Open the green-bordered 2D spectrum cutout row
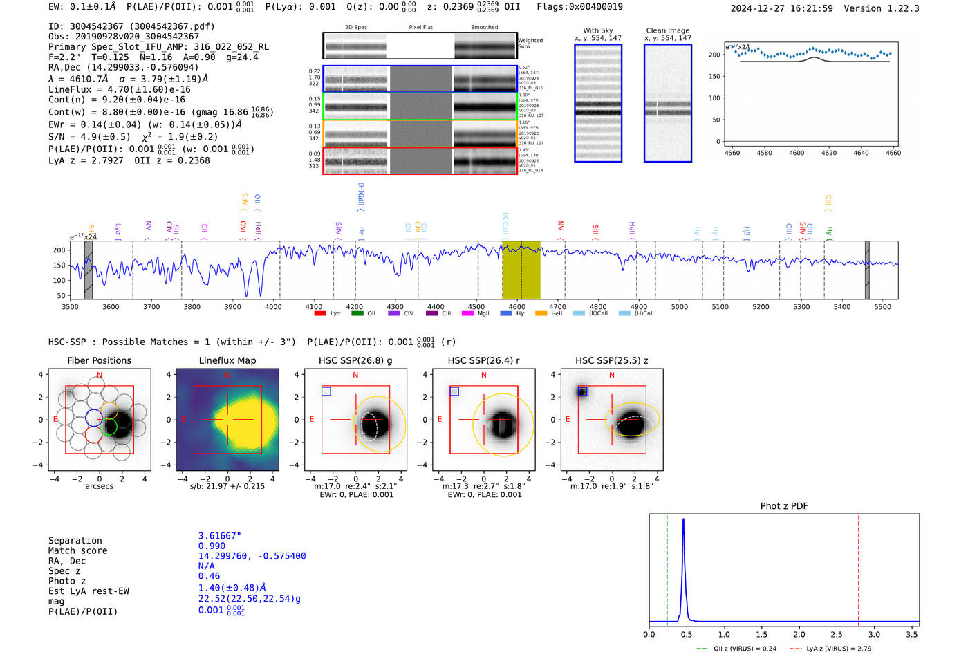 point(420,106)
